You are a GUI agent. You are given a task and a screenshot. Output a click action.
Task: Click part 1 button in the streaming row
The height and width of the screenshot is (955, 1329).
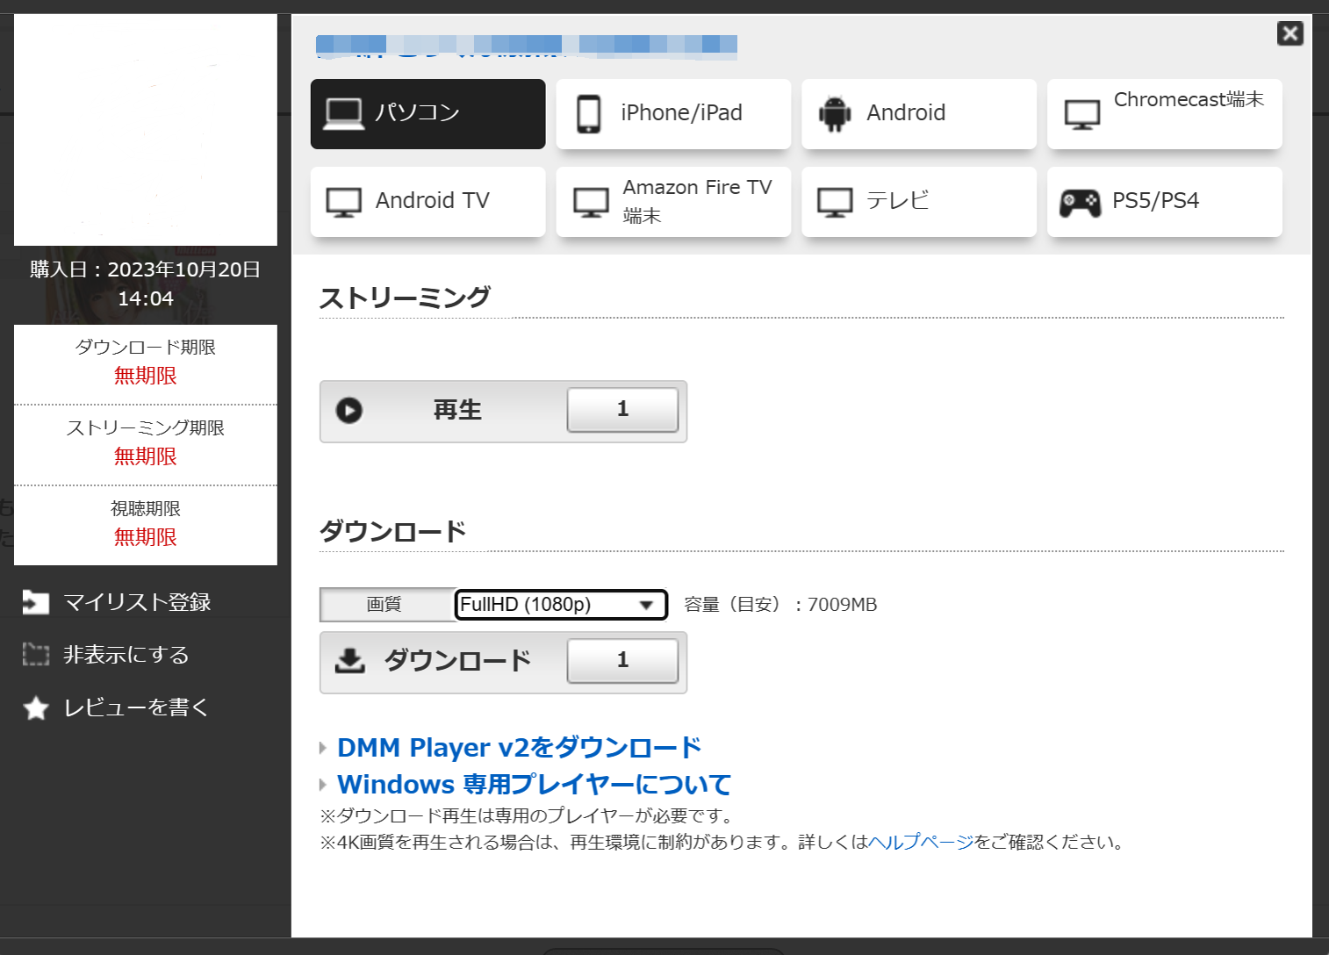(622, 410)
